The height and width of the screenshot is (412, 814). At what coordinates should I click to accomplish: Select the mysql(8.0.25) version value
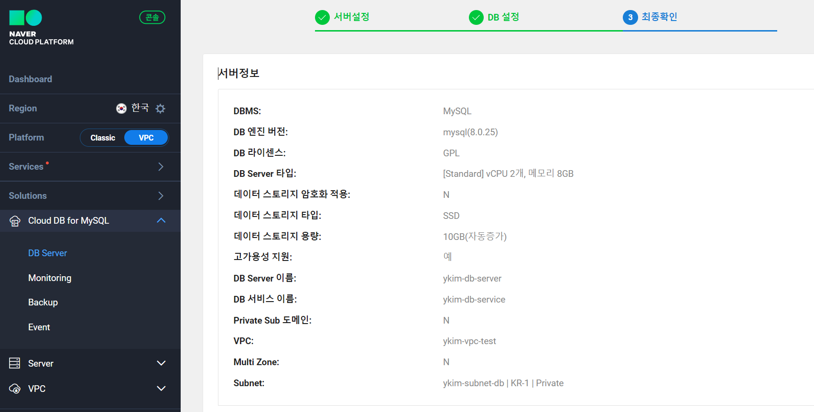pyautogui.click(x=470, y=132)
